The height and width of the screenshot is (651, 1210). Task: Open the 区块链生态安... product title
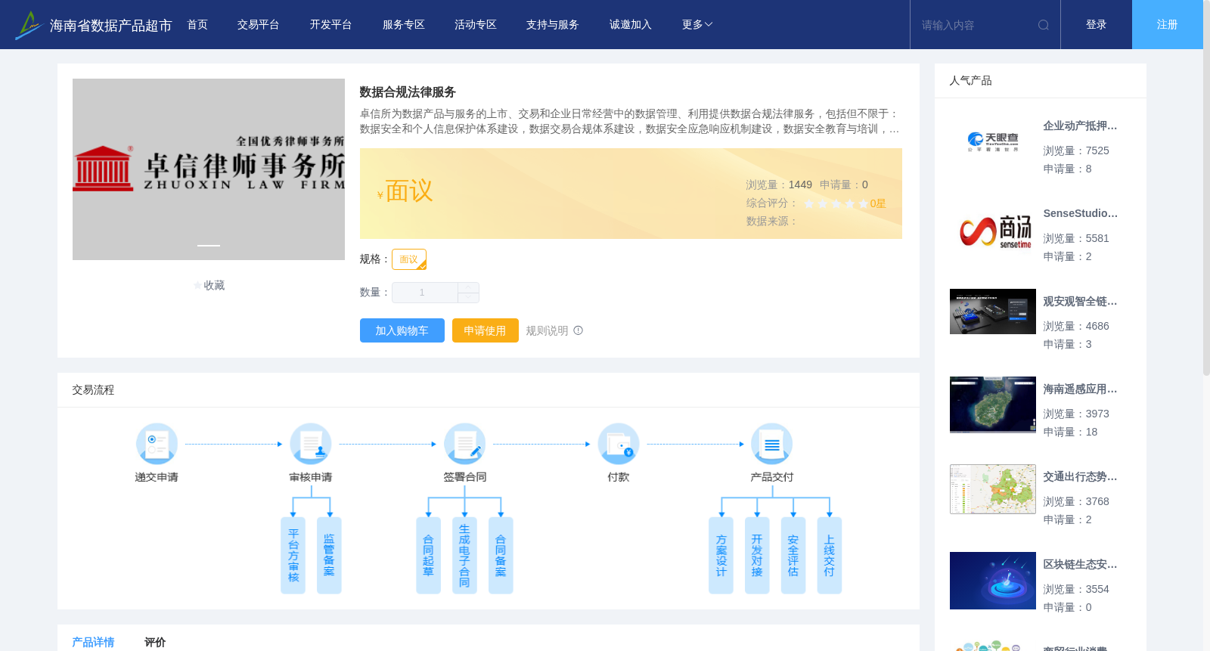tap(1080, 565)
